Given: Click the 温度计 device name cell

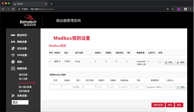Looking at the screenshot, I should pos(57,61).
